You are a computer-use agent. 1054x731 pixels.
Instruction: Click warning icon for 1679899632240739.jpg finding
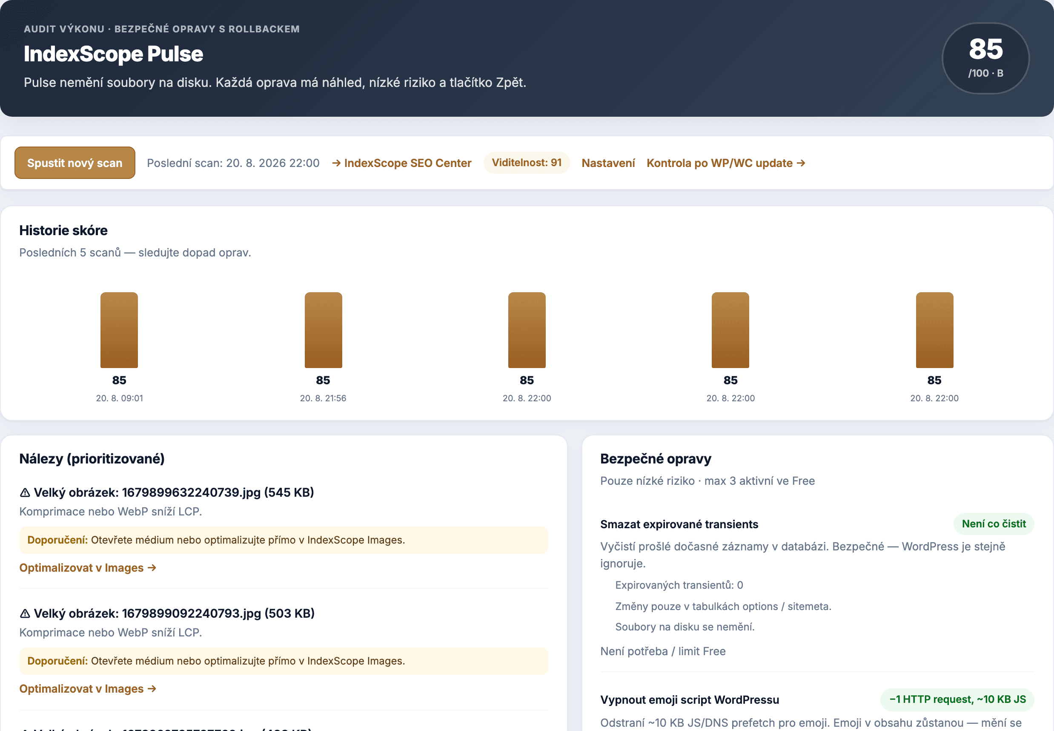[x=25, y=493]
